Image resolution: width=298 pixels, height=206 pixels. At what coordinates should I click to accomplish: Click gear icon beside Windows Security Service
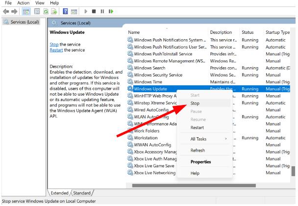pyautogui.click(x=130, y=75)
